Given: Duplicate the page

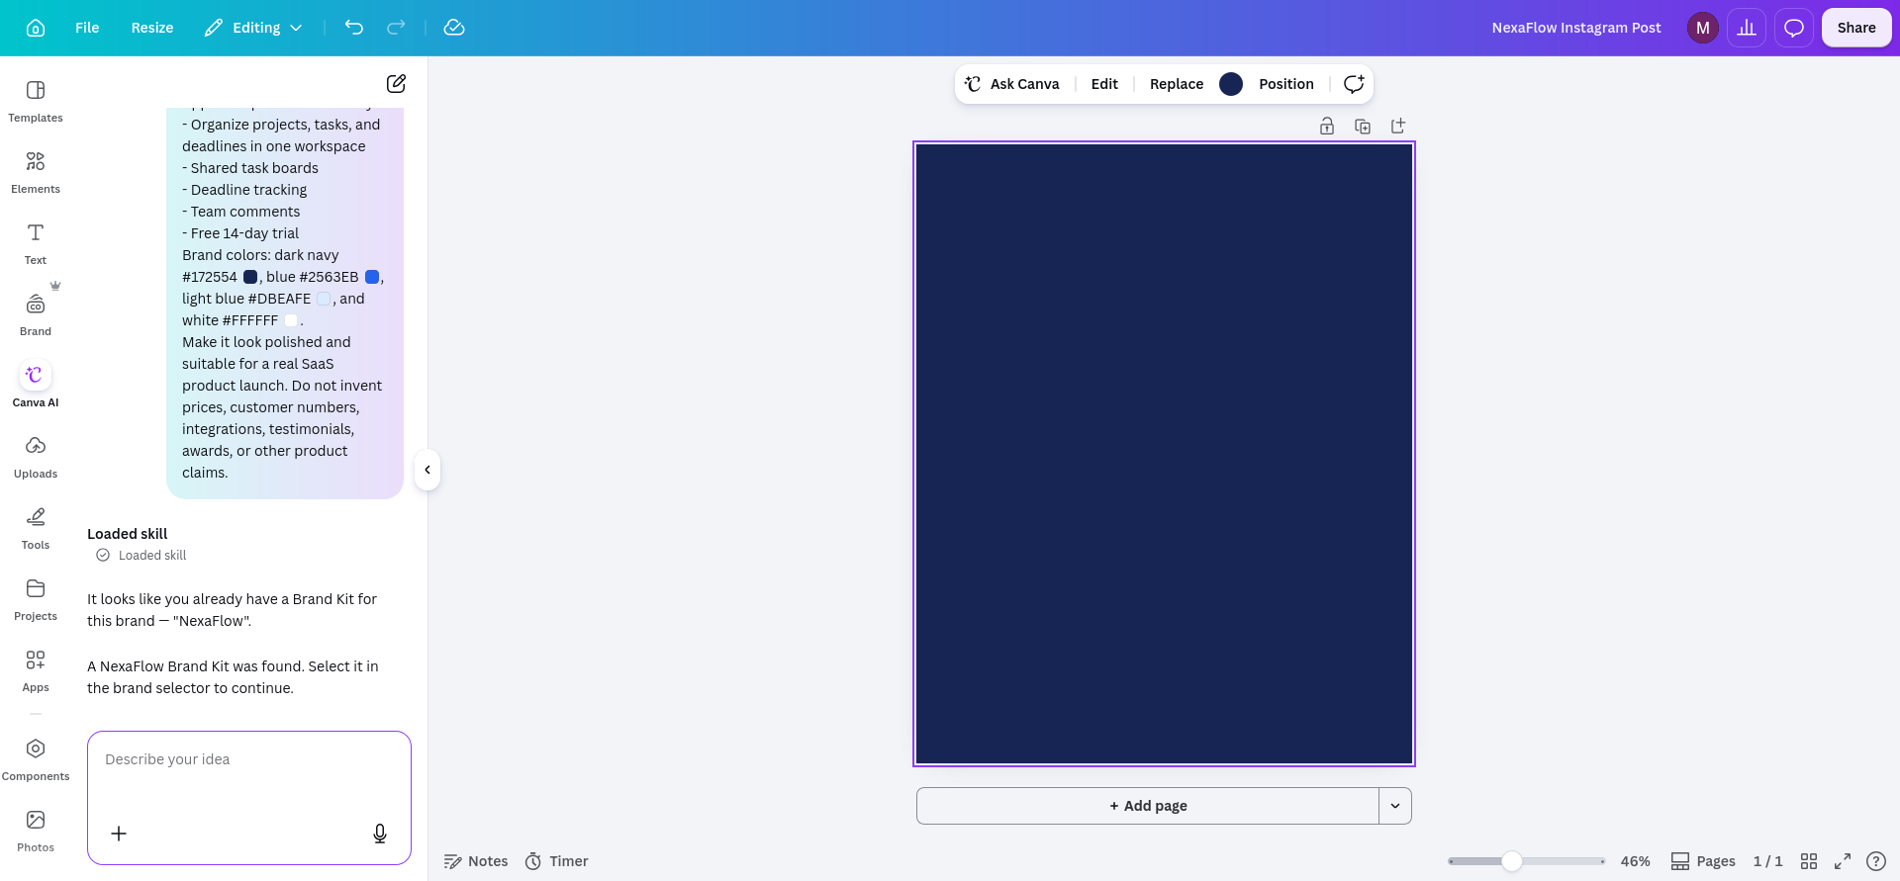Looking at the screenshot, I should tap(1363, 126).
